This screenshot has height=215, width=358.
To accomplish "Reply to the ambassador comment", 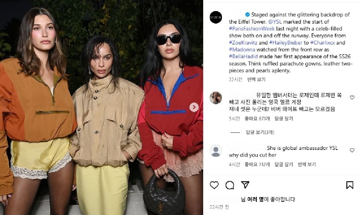I will click(284, 164).
